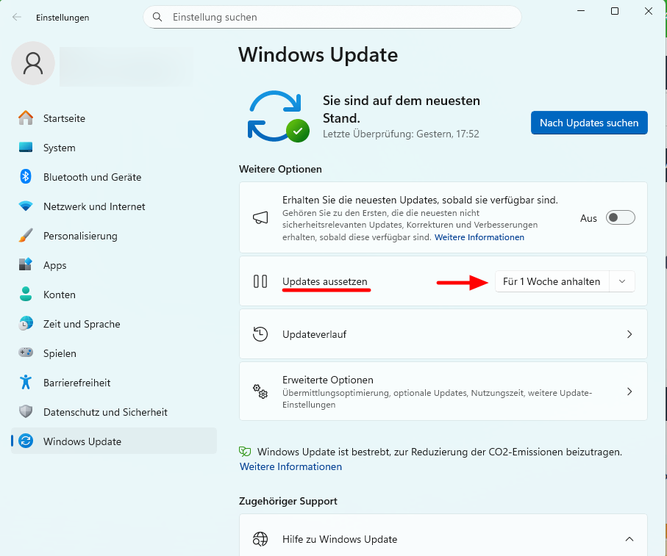Click the Personalisierung paintbrush icon
This screenshot has width=667, height=556.
(x=26, y=236)
